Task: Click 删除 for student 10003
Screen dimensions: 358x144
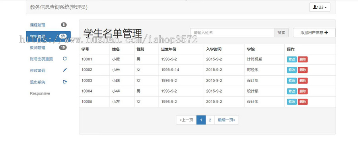Action: [x=303, y=81]
